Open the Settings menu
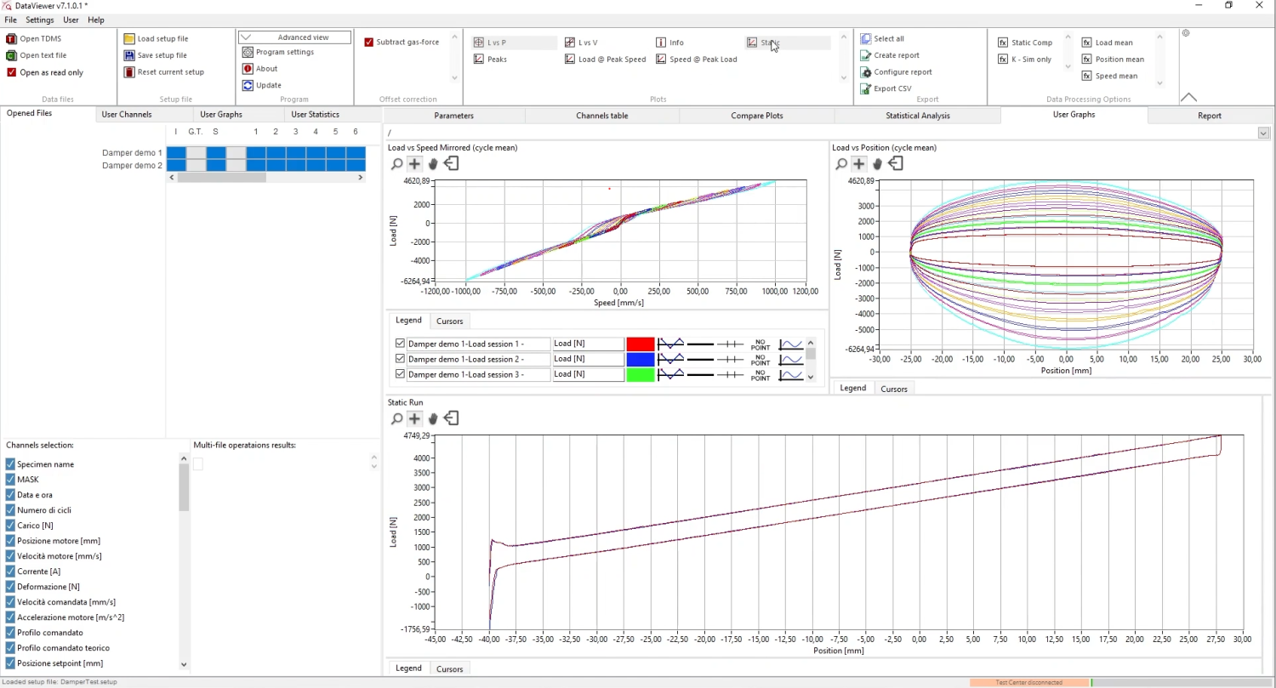Screen dimensions: 1276x688 pyautogui.click(x=39, y=20)
